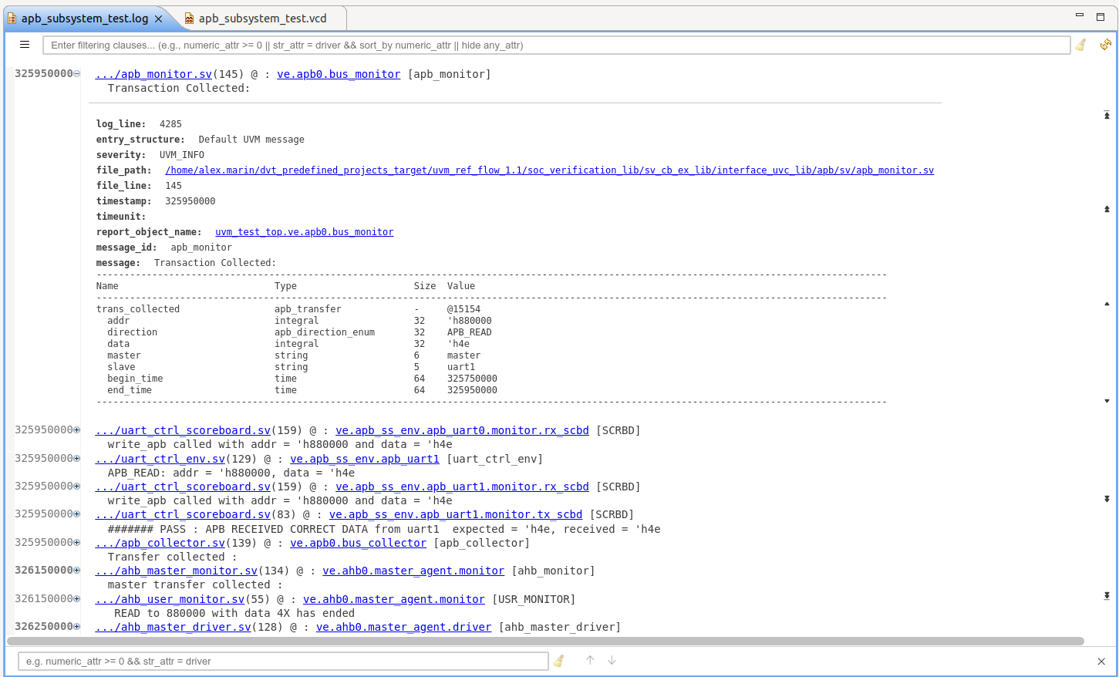Viewport: 1119px width, 677px height.
Task: Open the hamburger menu left of the filter bar
Action: pyautogui.click(x=24, y=44)
